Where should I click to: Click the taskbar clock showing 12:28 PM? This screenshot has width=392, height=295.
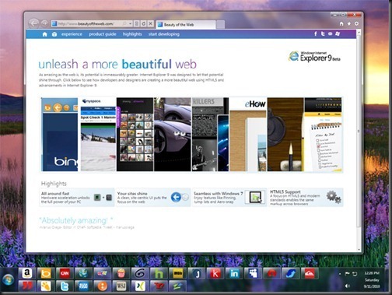pos(372,279)
